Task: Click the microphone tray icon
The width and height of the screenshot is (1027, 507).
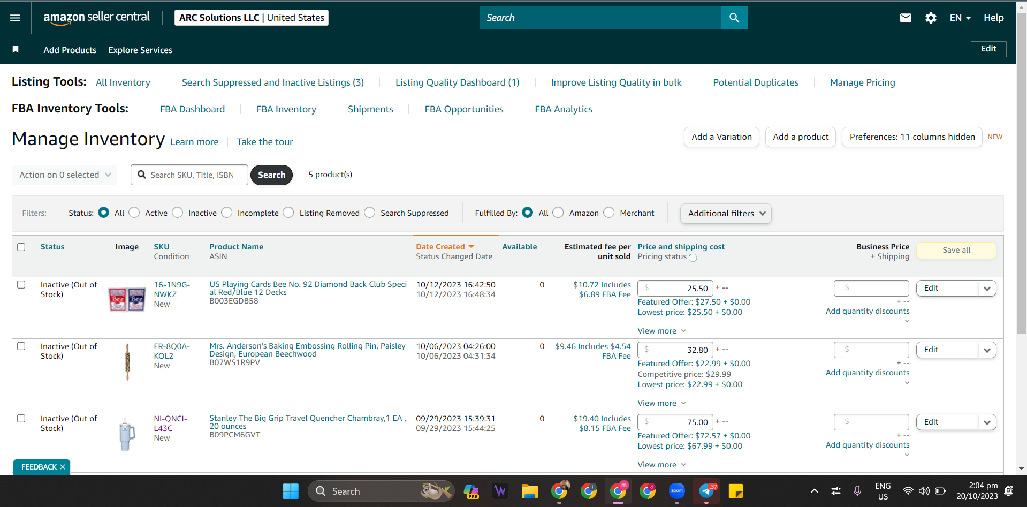Action: pyautogui.click(x=857, y=491)
